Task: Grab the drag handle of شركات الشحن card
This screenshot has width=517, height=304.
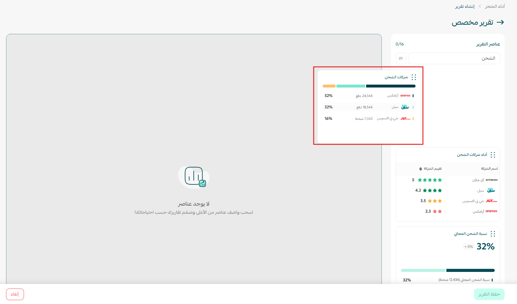Action: [414, 77]
